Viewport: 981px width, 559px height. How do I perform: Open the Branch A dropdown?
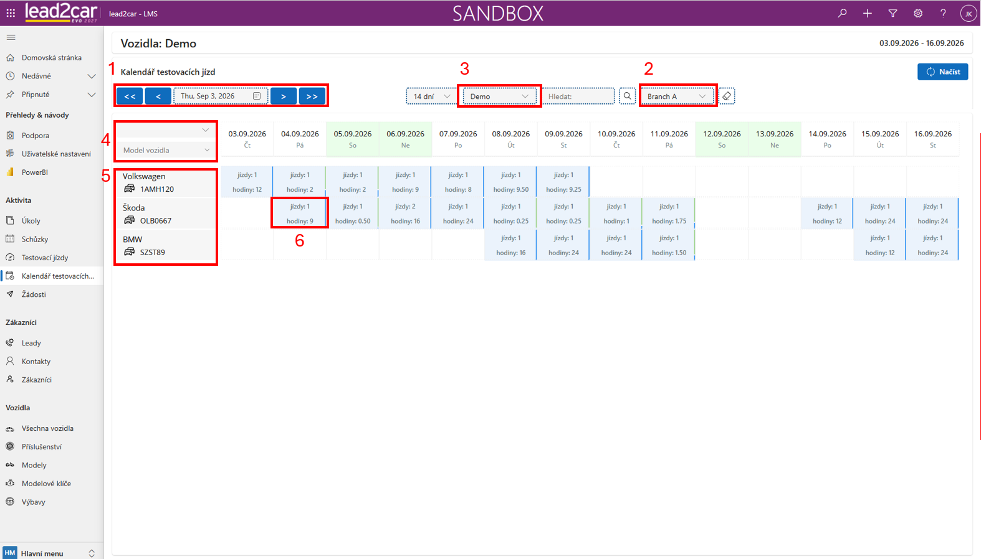point(677,96)
